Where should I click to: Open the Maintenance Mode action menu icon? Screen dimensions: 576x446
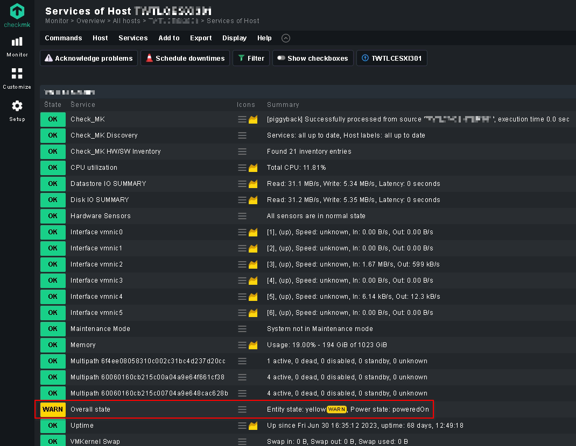[242, 329]
